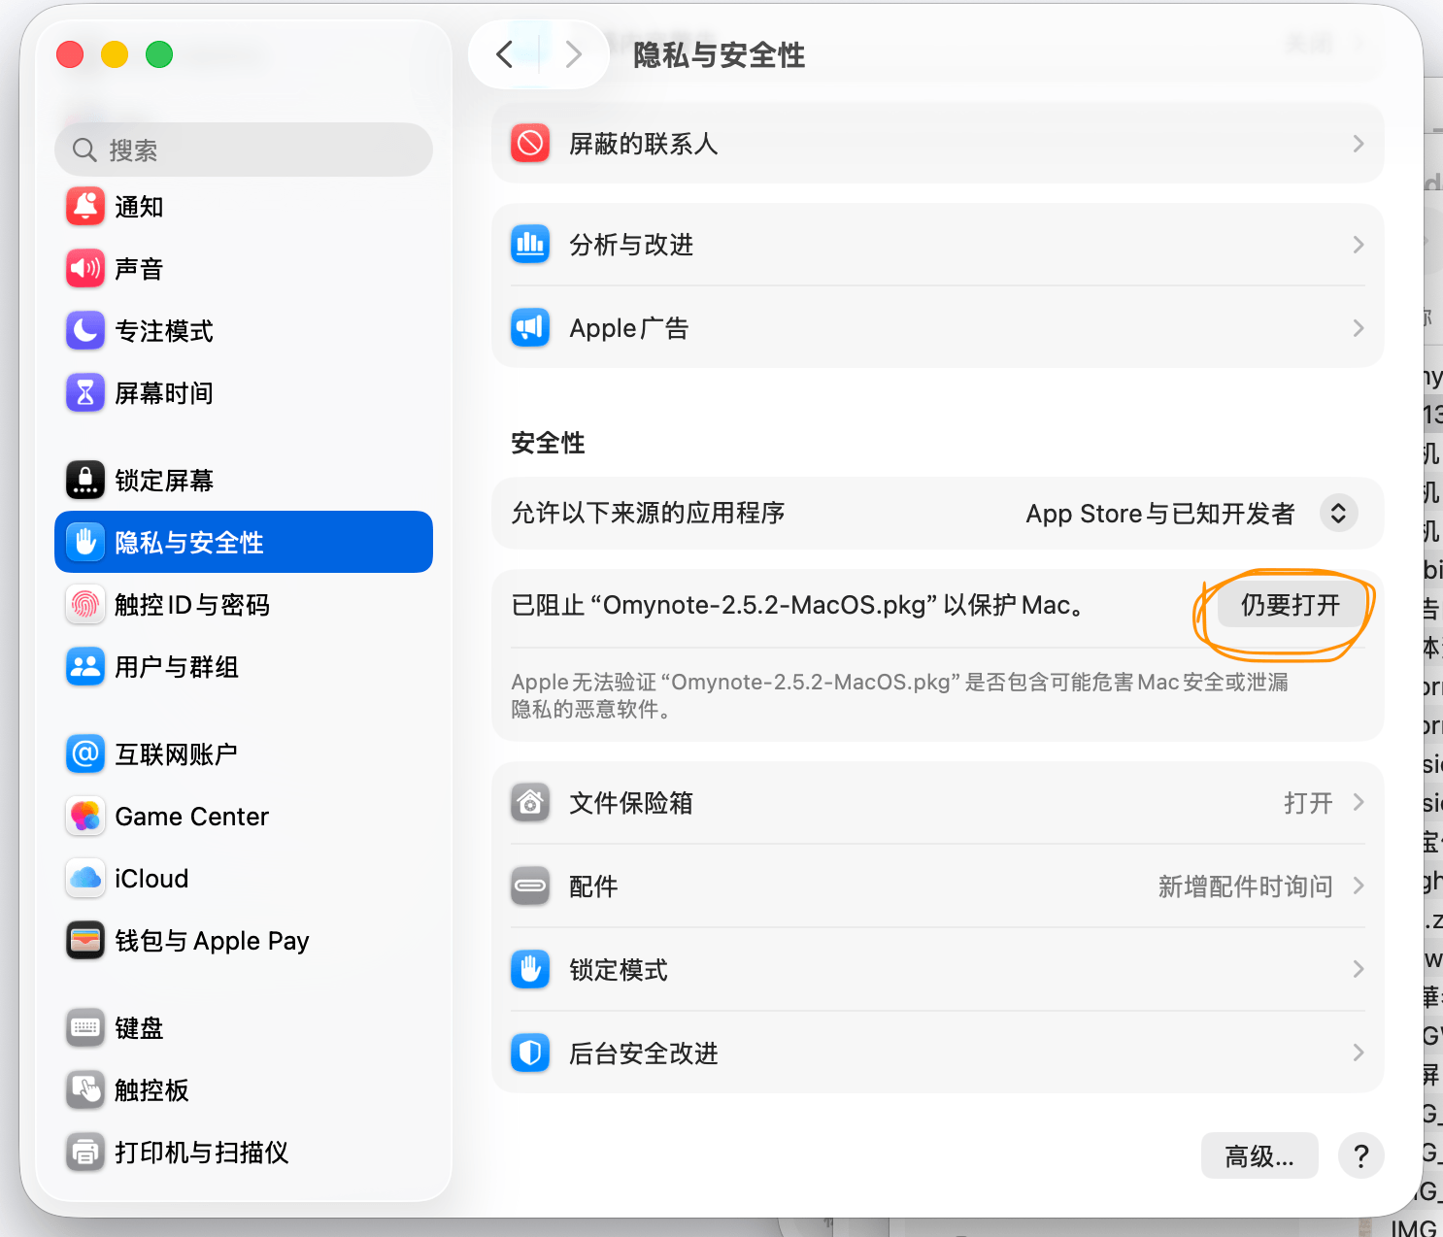Click the Touch ID fingerprint icon
This screenshot has width=1443, height=1237.
pos(85,605)
